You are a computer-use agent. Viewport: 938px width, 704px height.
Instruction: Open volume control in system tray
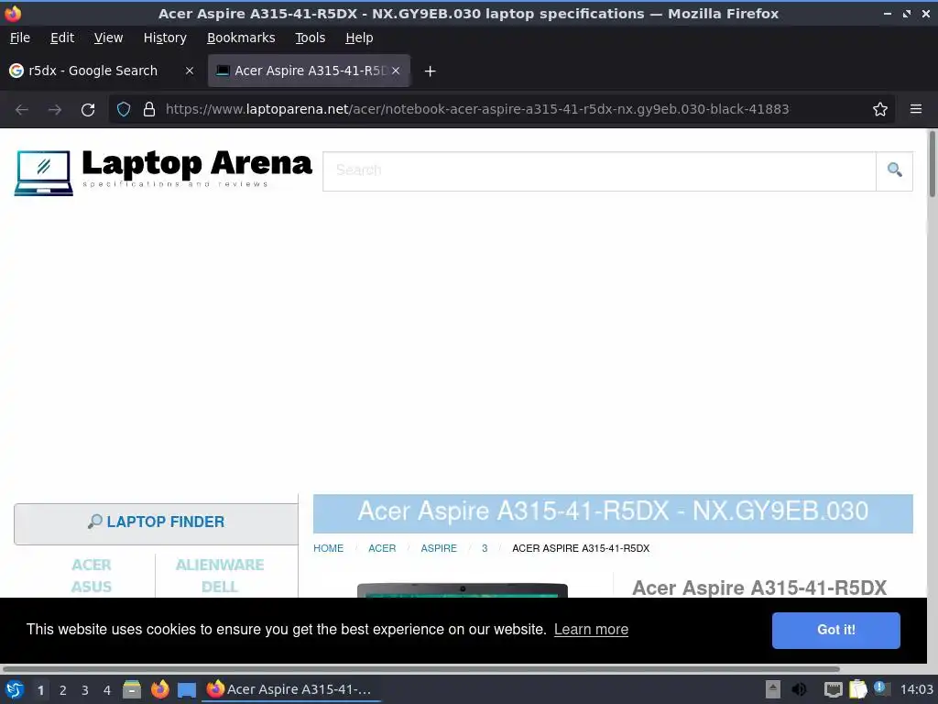[x=798, y=689]
